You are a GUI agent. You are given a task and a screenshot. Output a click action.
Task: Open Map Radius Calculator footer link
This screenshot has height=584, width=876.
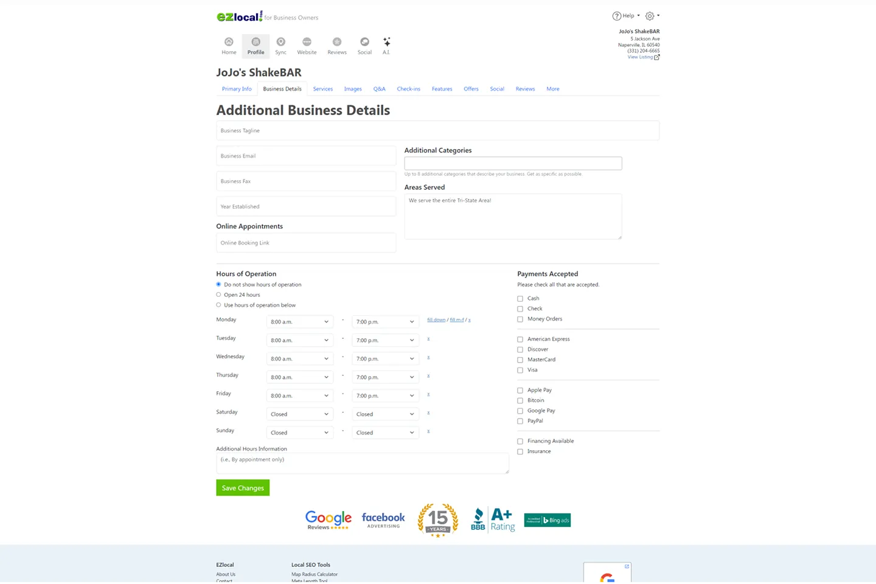(315, 574)
